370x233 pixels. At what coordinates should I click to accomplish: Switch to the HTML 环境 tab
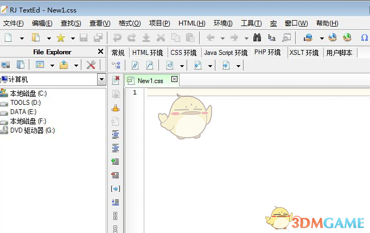pos(148,53)
